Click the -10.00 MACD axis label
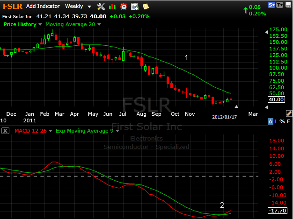The height and width of the screenshot is (219, 293). tap(278, 195)
